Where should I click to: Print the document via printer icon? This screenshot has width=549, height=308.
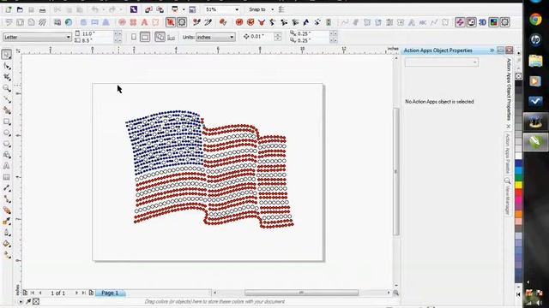click(x=42, y=9)
